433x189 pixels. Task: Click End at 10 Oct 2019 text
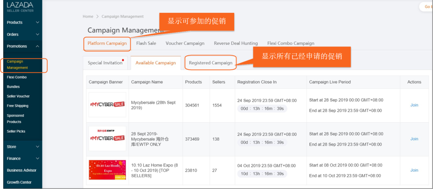pyautogui.click(x=345, y=176)
